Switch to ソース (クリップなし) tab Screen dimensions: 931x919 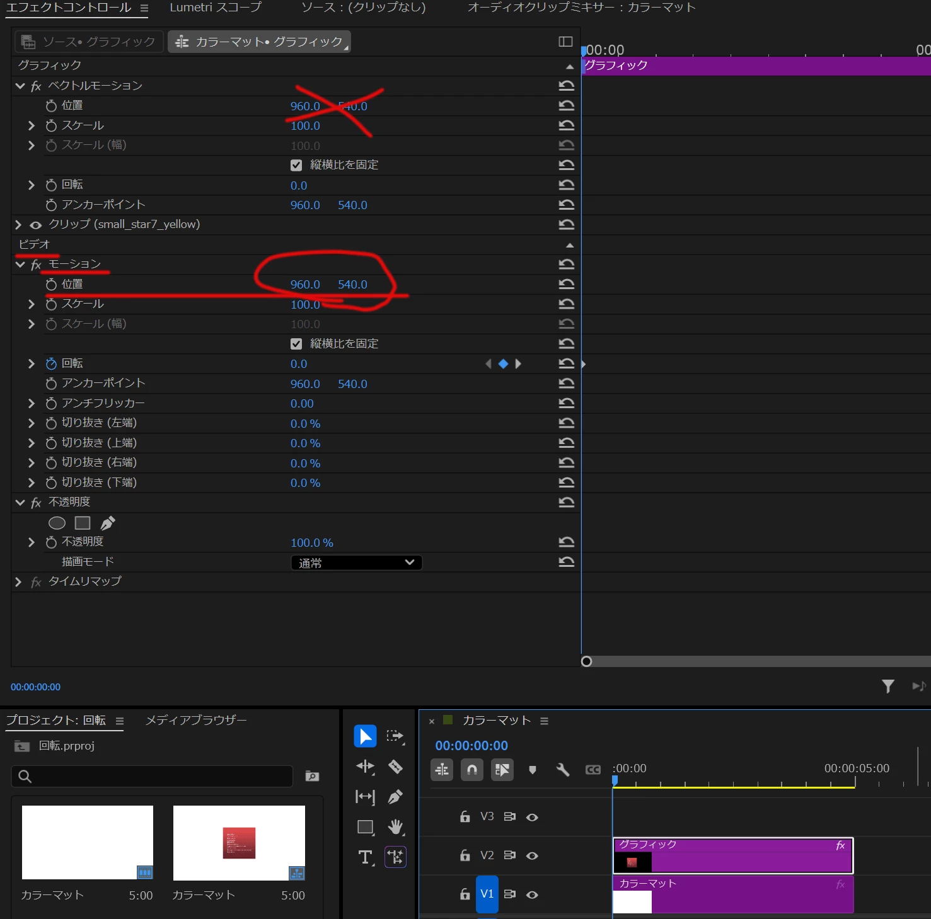(364, 8)
